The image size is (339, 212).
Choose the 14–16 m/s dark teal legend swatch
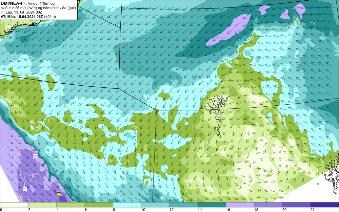point(212,205)
